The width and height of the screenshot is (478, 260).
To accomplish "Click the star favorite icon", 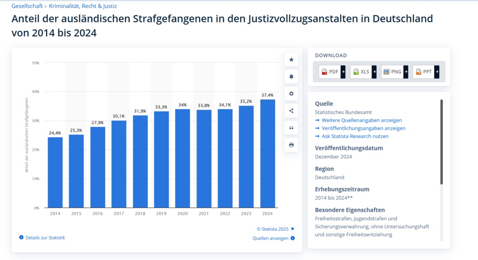I will click(291, 60).
